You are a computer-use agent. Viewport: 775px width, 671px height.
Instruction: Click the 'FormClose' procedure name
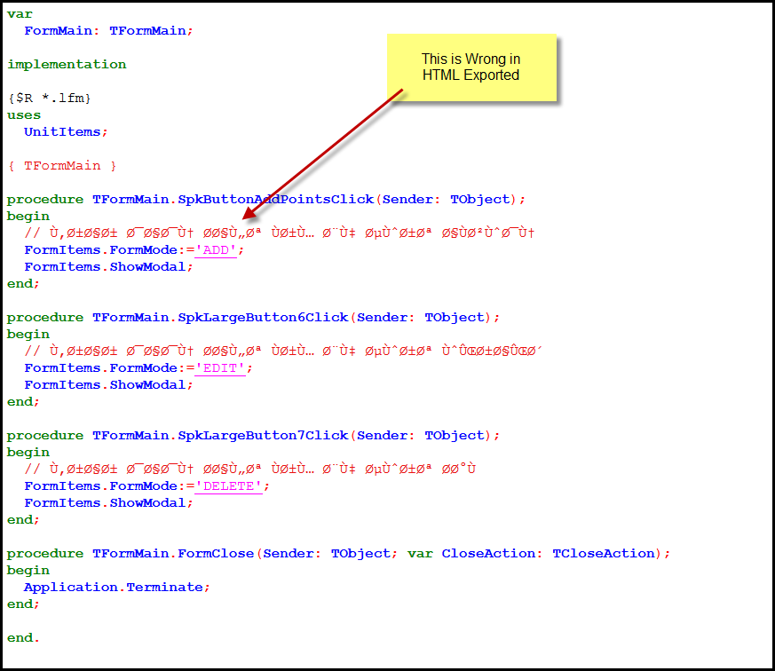216,554
